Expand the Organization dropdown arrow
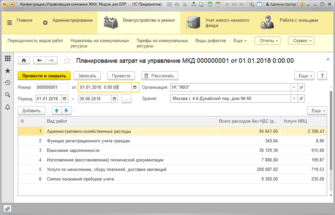 tap(294, 87)
